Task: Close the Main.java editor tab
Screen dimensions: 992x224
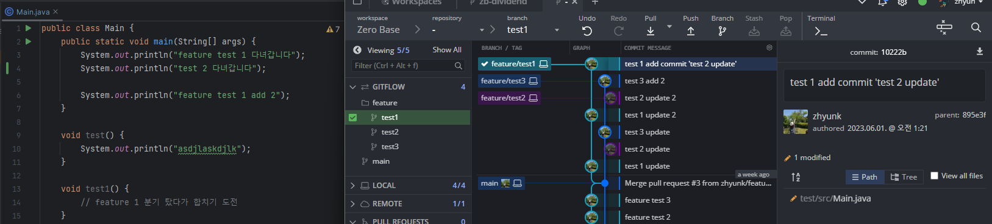Action: [x=55, y=12]
